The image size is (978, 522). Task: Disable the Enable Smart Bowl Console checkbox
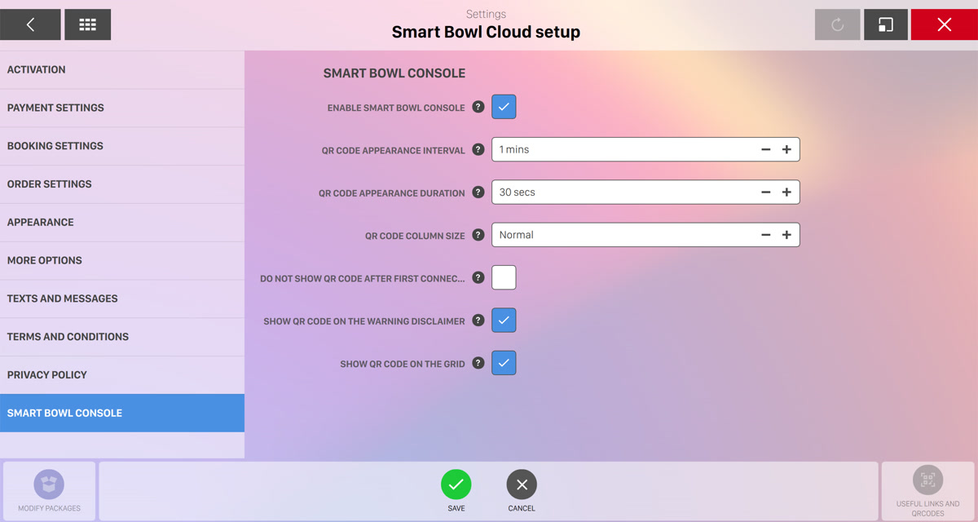click(504, 107)
